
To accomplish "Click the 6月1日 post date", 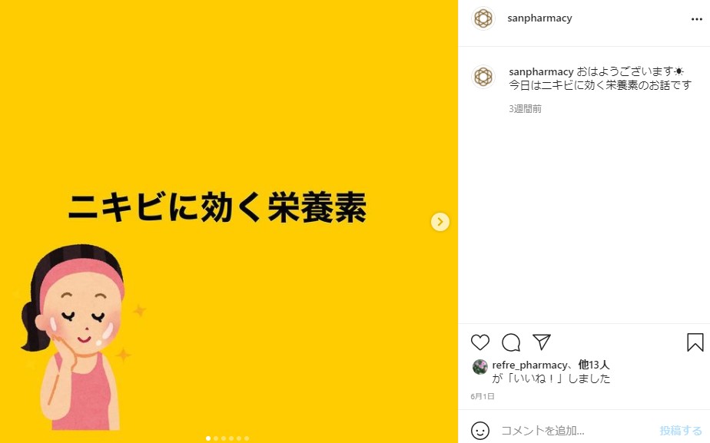I will [x=483, y=396].
